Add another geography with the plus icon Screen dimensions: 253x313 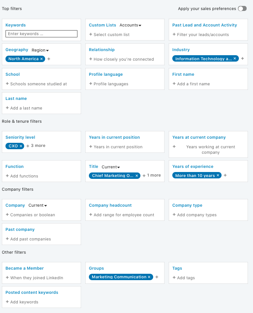(49, 59)
